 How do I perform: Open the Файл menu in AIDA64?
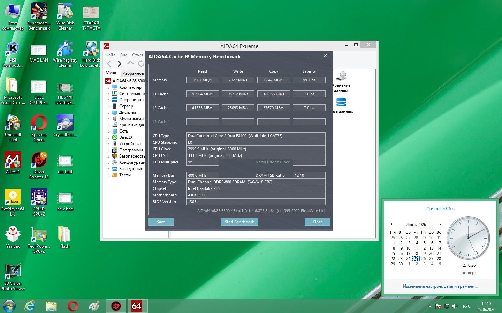coord(110,55)
